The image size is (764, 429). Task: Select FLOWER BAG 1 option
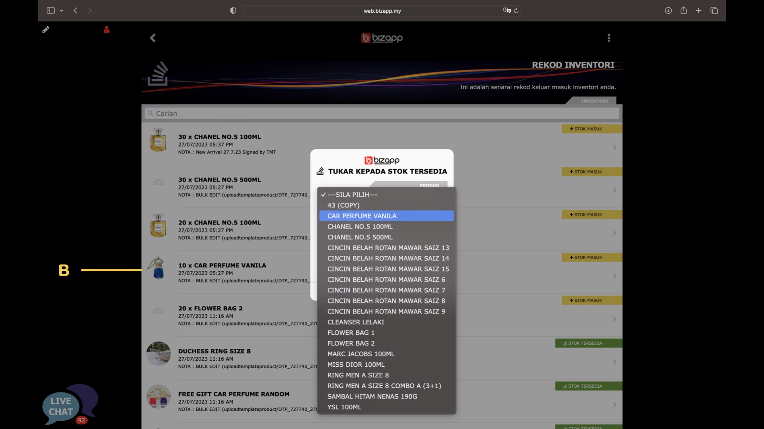tap(386, 333)
